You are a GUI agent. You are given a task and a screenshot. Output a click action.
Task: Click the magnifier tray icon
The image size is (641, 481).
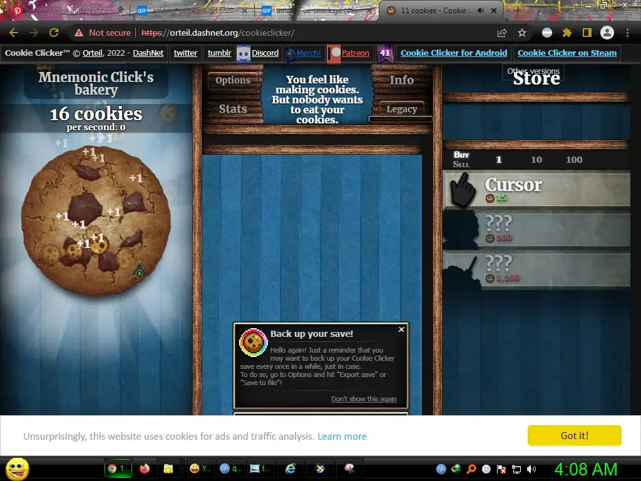471,469
